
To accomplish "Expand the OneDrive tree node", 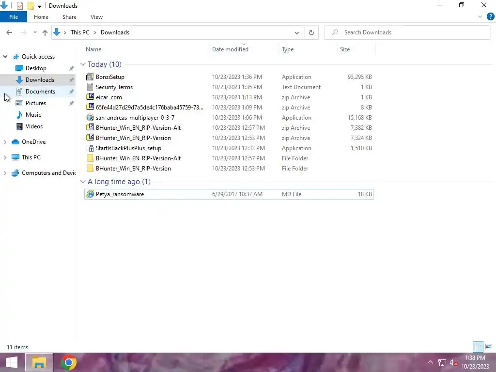I will (5, 142).
